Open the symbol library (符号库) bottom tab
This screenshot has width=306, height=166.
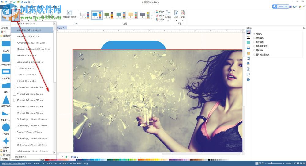pyautogui.click(x=5, y=159)
